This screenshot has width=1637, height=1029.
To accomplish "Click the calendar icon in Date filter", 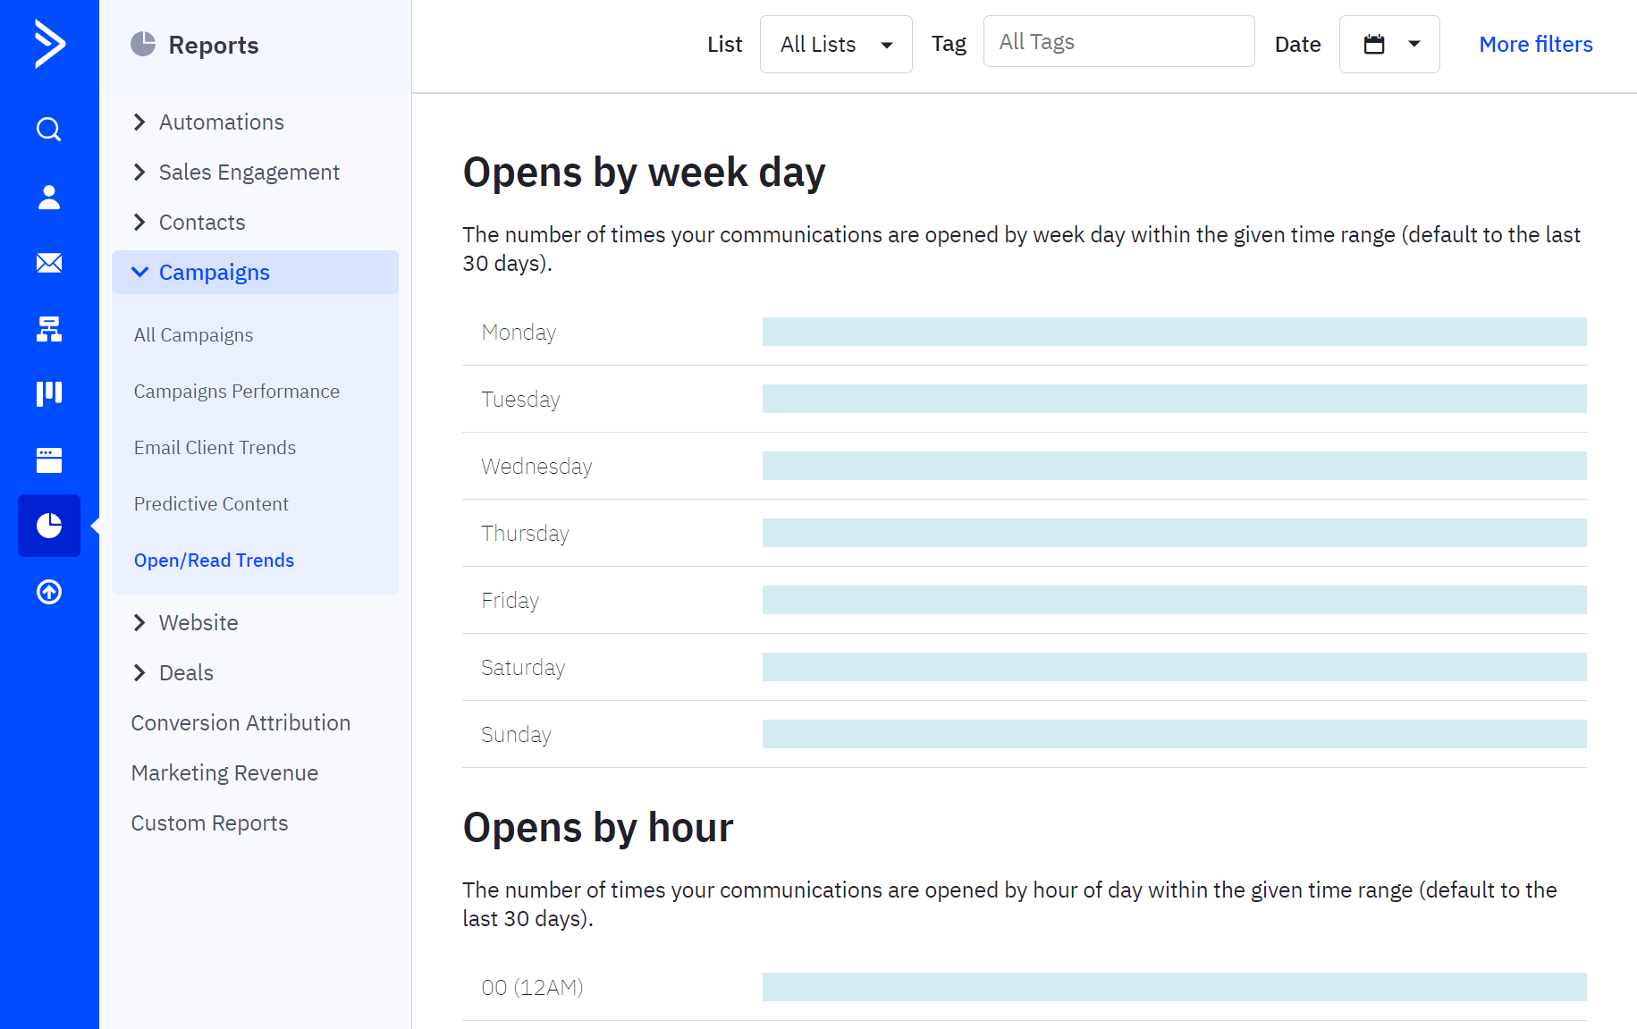I will (1374, 44).
